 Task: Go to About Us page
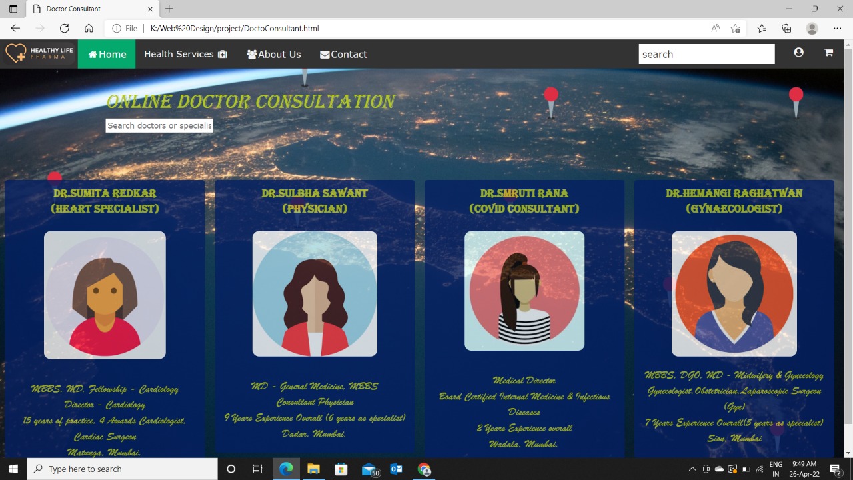tap(273, 54)
